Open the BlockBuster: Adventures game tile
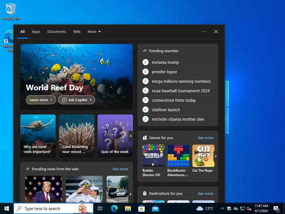 point(178,160)
